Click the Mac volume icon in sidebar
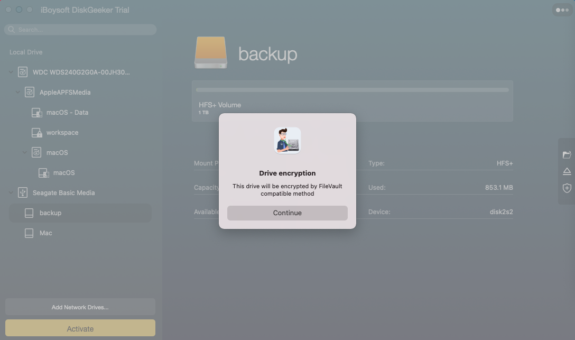Viewport: 575px width, 340px height. click(29, 233)
